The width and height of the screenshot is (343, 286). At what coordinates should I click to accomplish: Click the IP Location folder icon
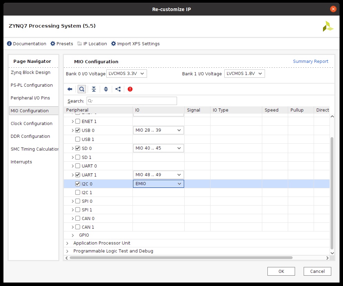tap(80, 44)
